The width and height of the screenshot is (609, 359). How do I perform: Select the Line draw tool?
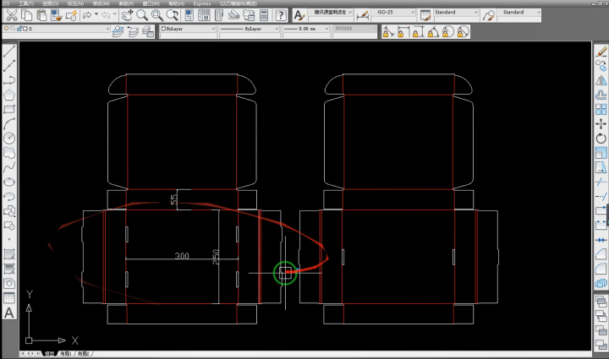[9, 52]
